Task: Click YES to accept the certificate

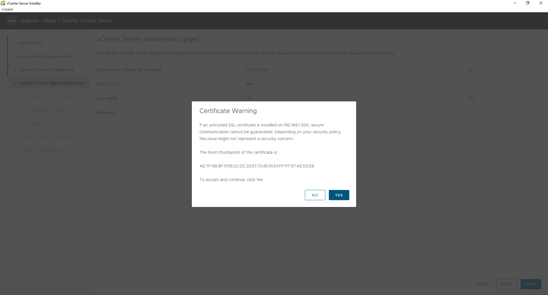Action: click(339, 195)
